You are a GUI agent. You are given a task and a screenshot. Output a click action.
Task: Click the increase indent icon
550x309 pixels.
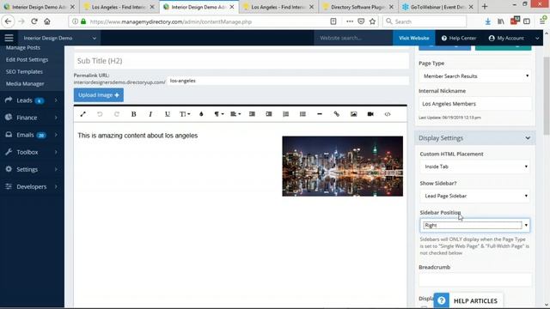pos(269,114)
